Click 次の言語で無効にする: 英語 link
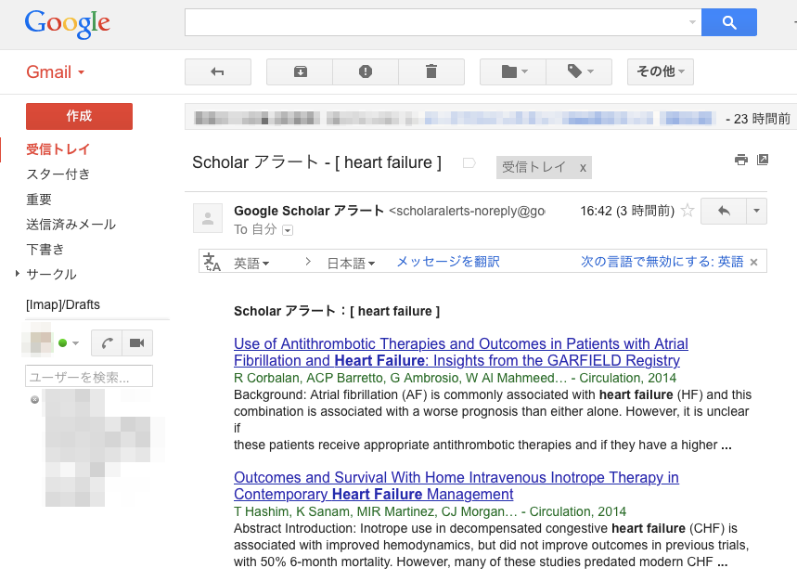Screen dimensions: 797x581 click(662, 262)
